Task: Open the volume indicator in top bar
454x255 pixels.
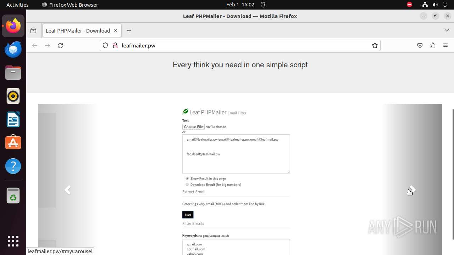Action: coord(436,5)
